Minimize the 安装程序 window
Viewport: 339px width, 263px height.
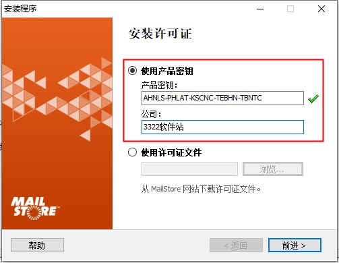[260, 9]
